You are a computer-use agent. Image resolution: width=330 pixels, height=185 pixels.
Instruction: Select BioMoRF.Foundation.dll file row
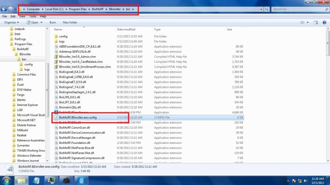pyautogui.click(x=149, y=143)
